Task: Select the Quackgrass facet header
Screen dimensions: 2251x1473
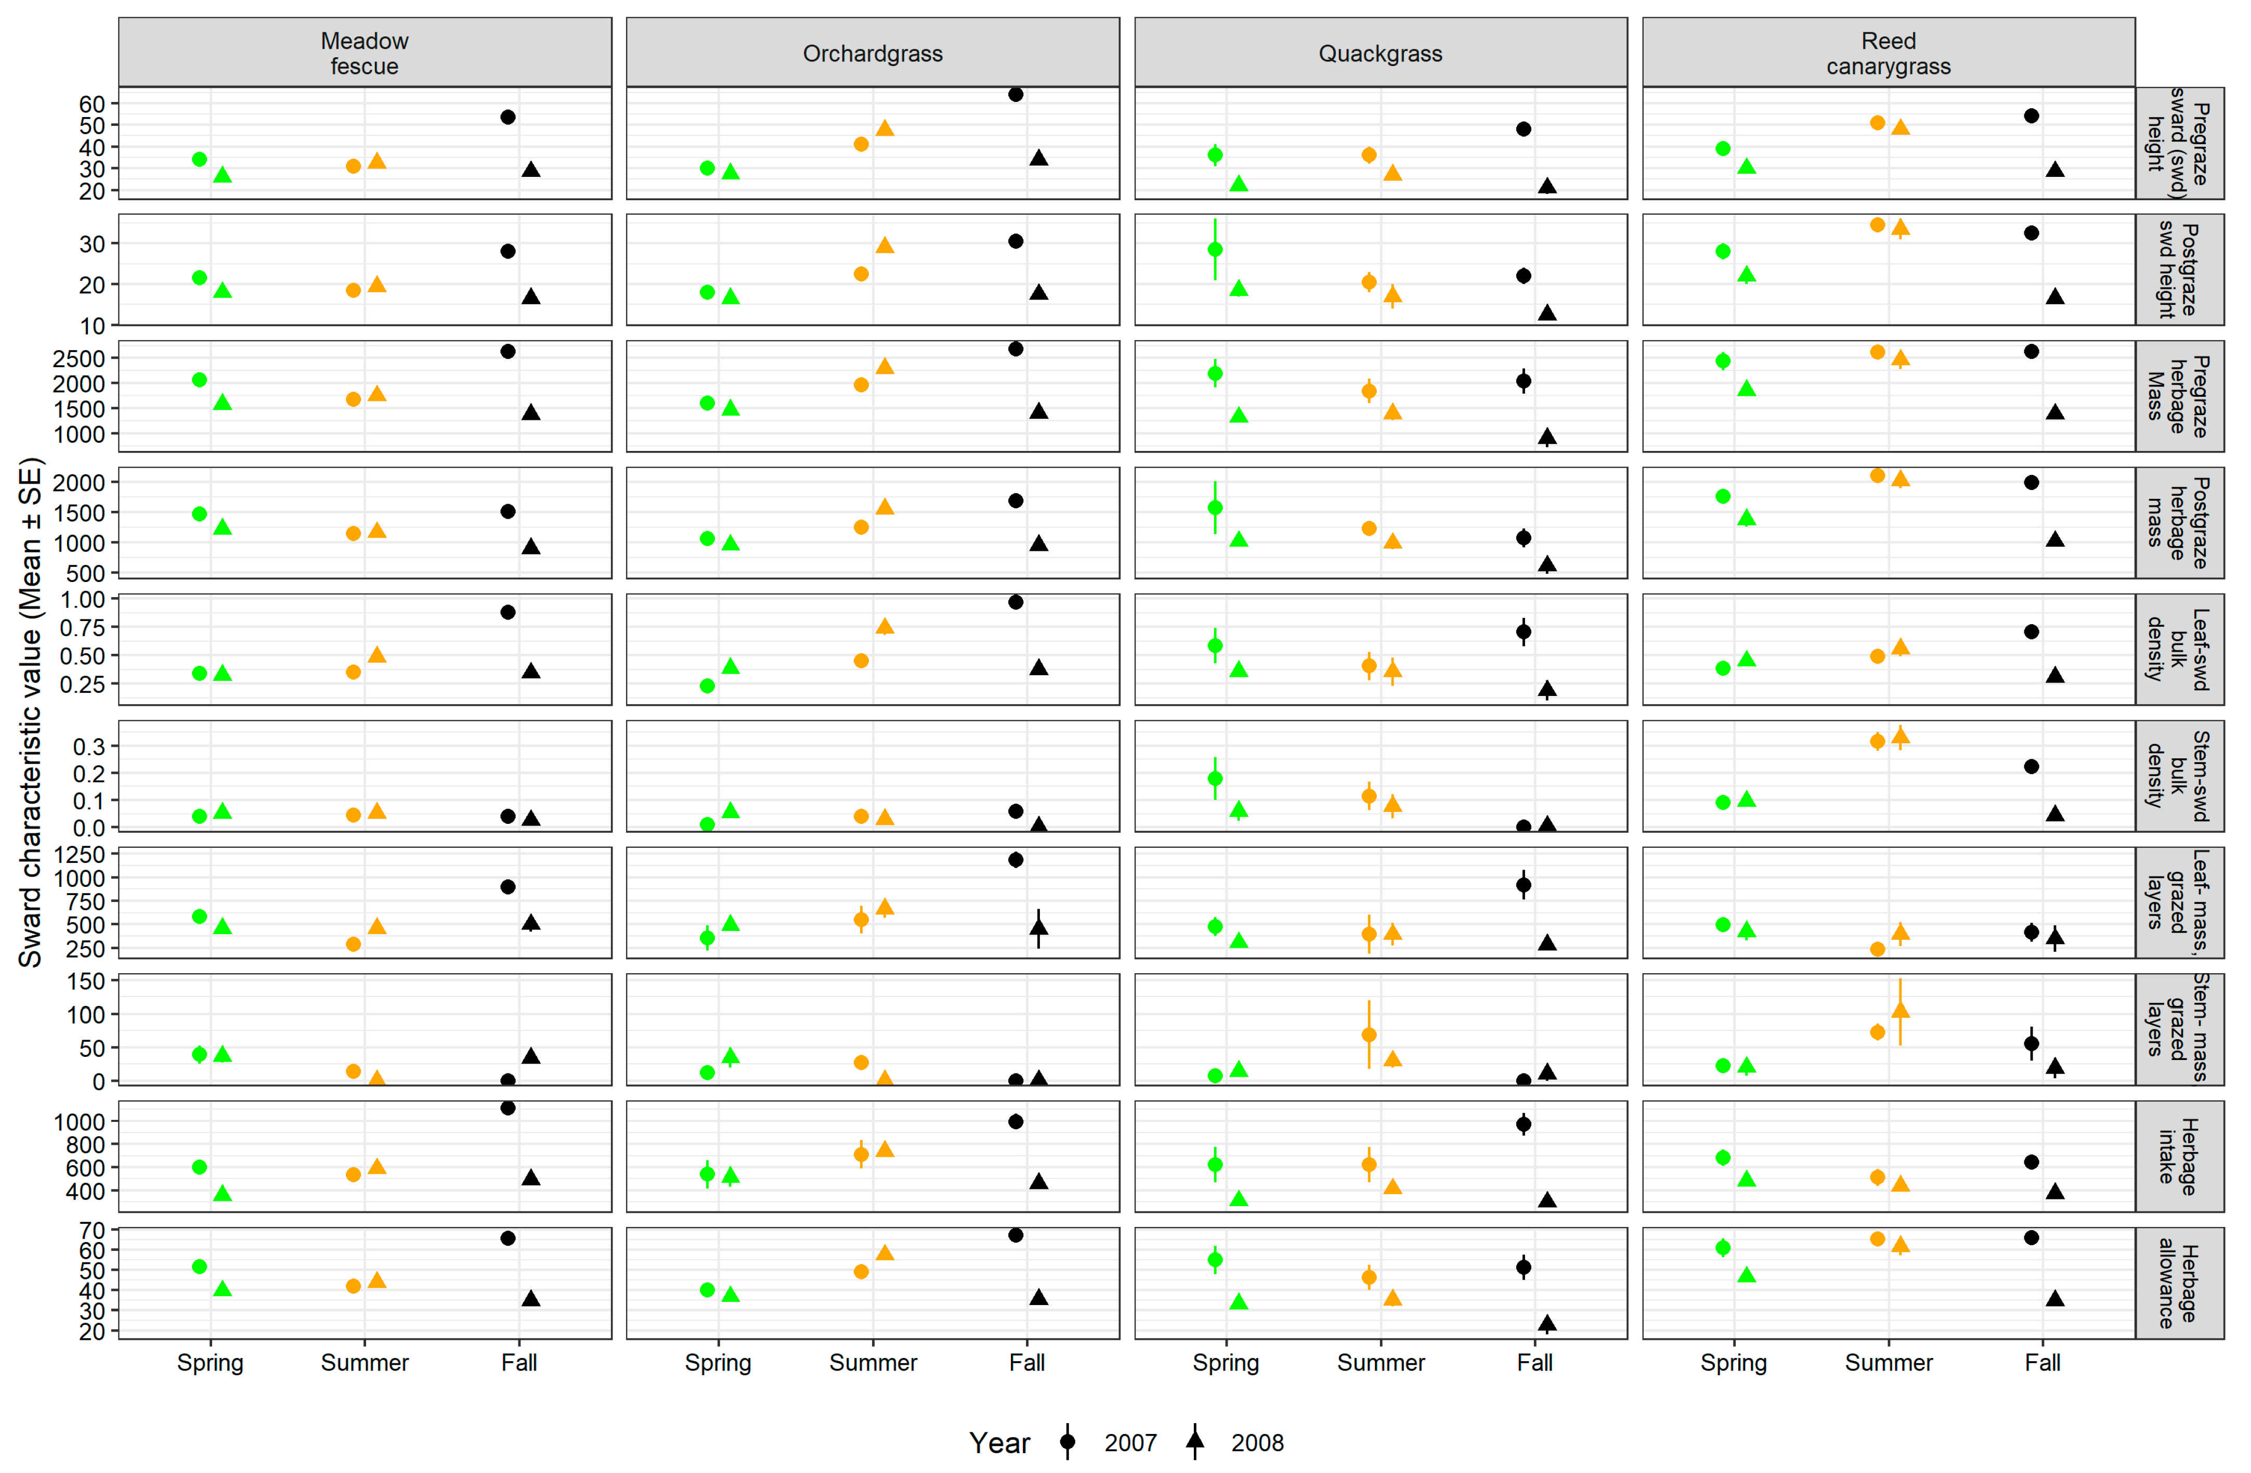Action: tap(1380, 53)
